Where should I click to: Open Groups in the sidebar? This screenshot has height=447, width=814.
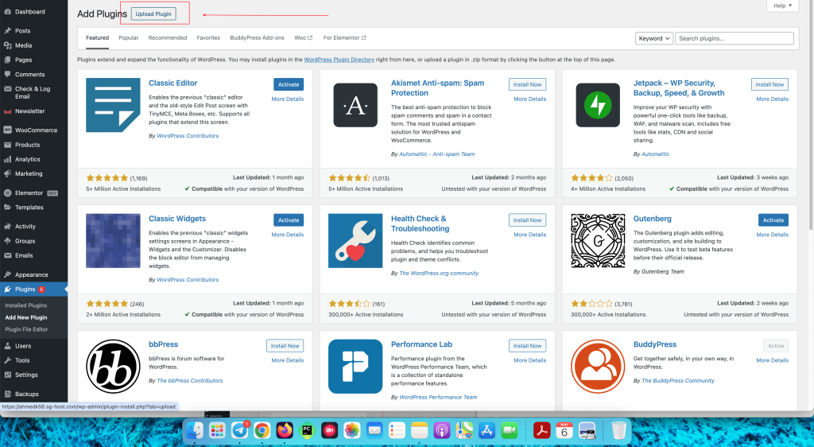tap(25, 241)
